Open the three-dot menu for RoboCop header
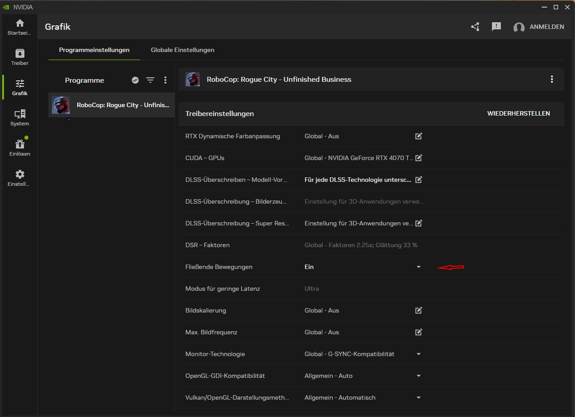 coord(552,79)
